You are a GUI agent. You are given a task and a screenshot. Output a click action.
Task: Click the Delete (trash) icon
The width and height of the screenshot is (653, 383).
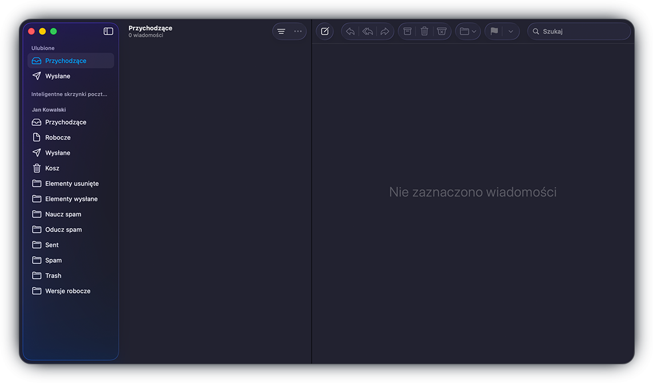tap(424, 31)
